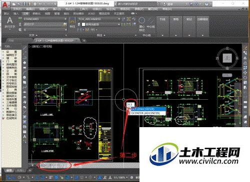Select DCE (DIMCENTER) from autocomplete list

tap(147, 109)
